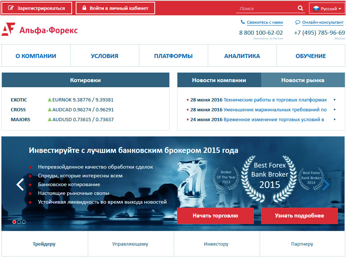
Task: Click the padlock login icon
Action: click(x=84, y=8)
